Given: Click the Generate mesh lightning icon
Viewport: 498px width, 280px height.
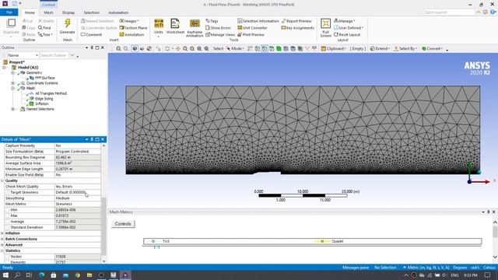Looking at the screenshot, I should (x=68, y=23).
